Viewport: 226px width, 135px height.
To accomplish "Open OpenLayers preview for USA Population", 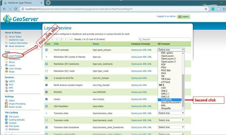I will (x=136, y=106).
